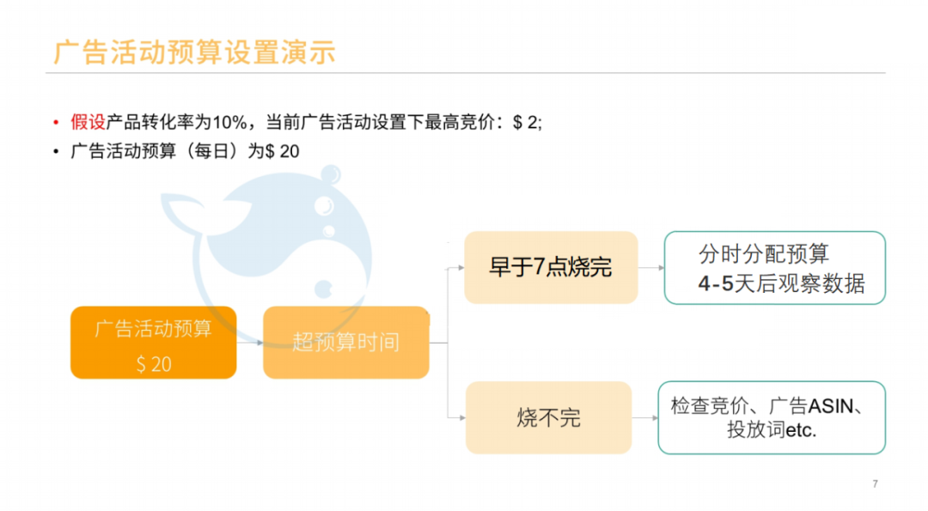Select the 超预算时间 box
The width and height of the screenshot is (928, 511).
click(x=345, y=343)
